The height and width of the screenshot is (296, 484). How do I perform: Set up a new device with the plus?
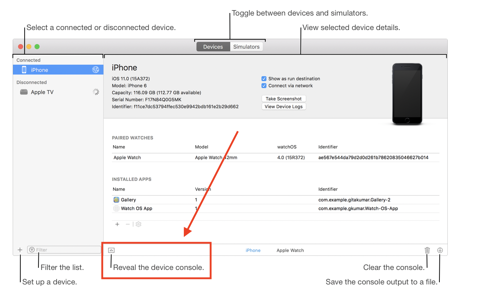(20, 249)
